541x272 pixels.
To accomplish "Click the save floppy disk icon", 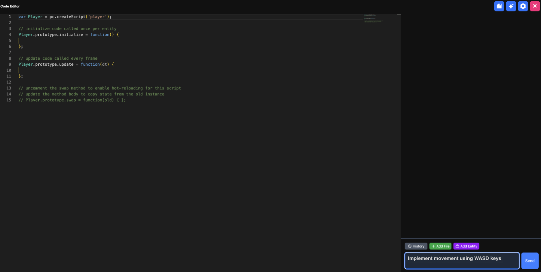I will click(x=499, y=6).
